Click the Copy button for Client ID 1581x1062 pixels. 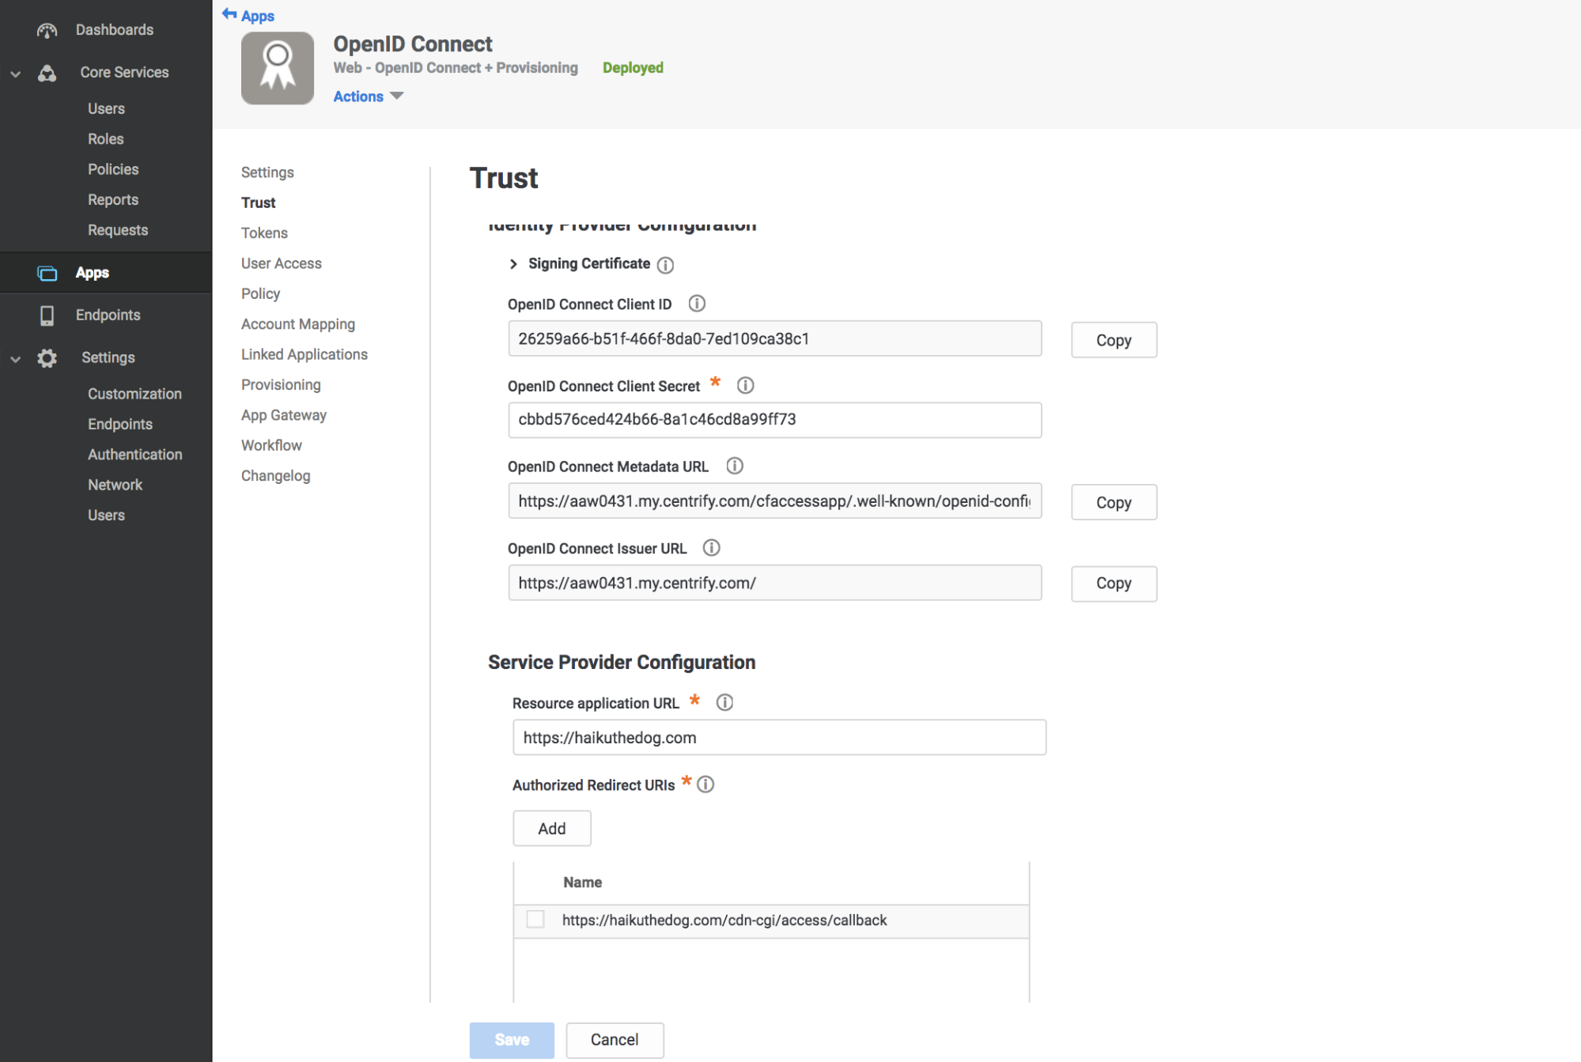tap(1112, 339)
